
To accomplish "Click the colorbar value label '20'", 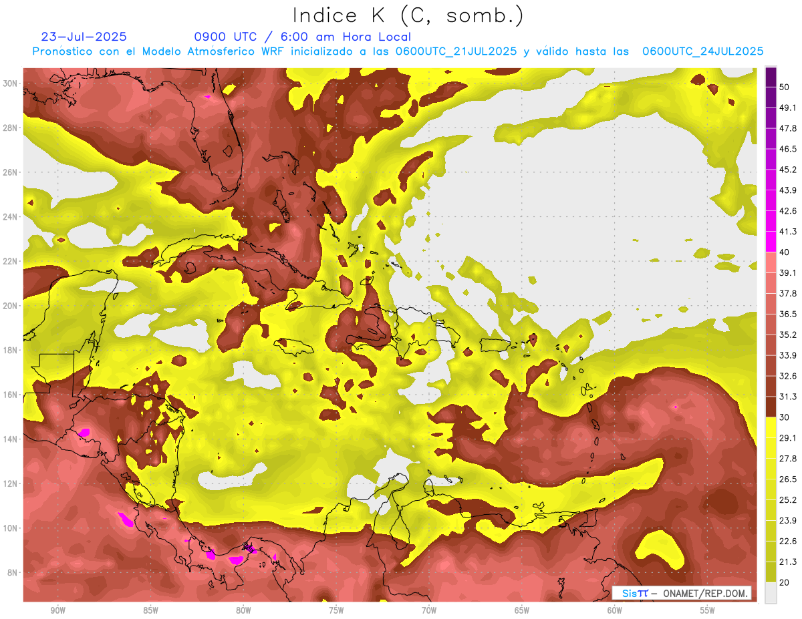I will tap(785, 583).
